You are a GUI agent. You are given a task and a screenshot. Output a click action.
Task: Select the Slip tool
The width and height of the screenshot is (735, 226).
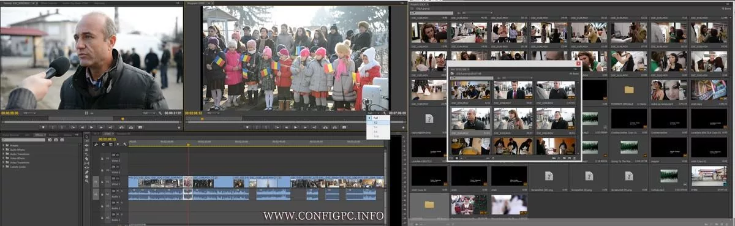[86, 163]
